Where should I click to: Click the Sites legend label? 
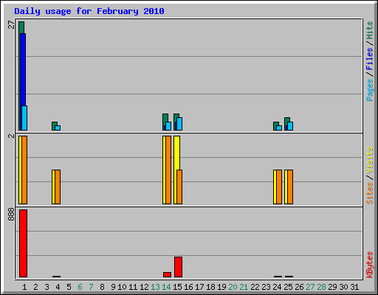pyautogui.click(x=369, y=193)
